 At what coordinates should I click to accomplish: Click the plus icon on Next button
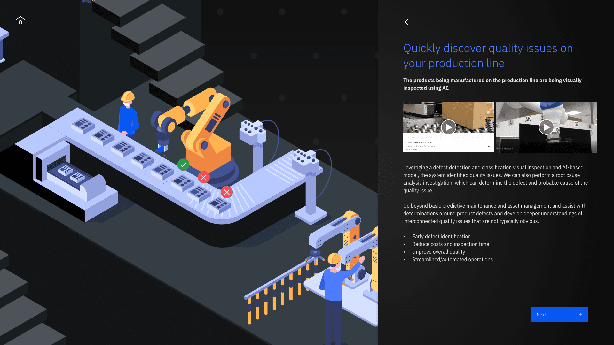click(x=581, y=315)
